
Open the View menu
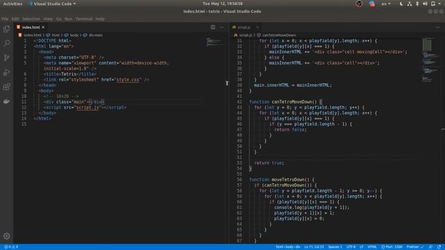click(x=48, y=19)
